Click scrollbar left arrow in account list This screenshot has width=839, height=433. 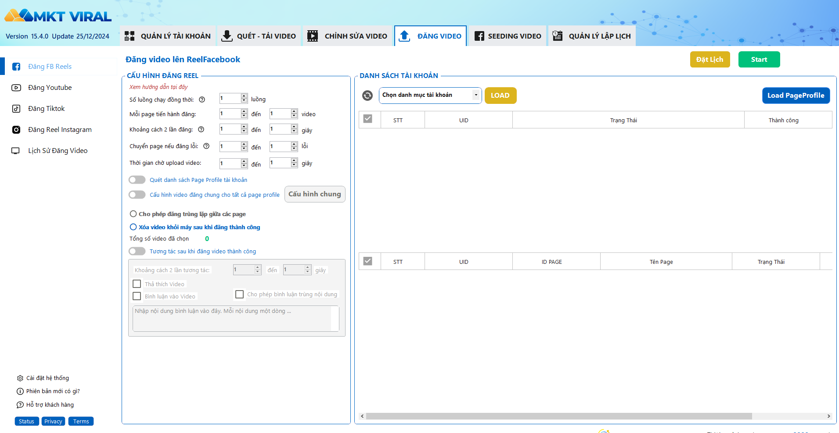coord(362,416)
